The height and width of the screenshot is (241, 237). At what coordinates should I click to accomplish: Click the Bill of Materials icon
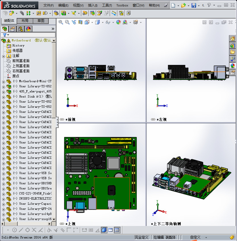tap(92, 13)
